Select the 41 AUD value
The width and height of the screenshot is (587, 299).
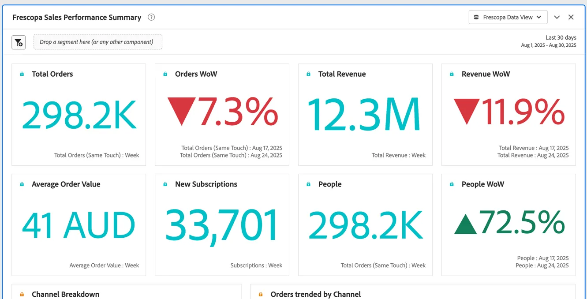coord(79,224)
